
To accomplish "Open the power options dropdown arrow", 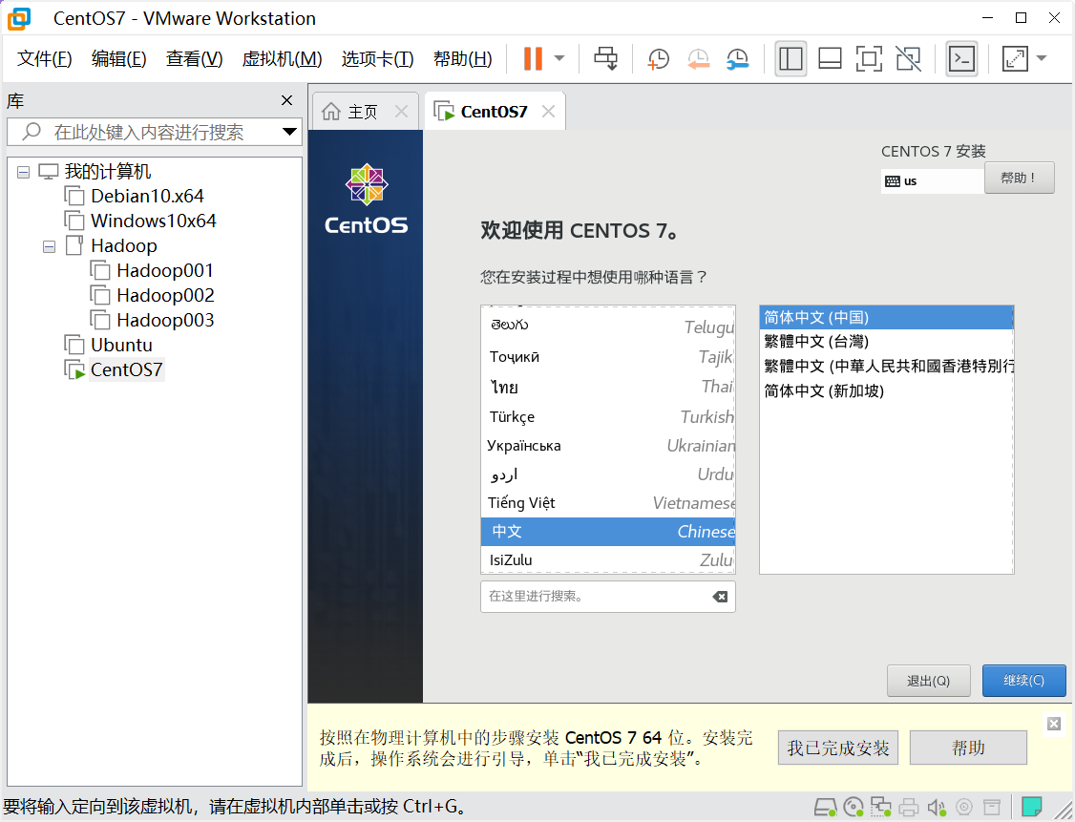I will pos(559,59).
